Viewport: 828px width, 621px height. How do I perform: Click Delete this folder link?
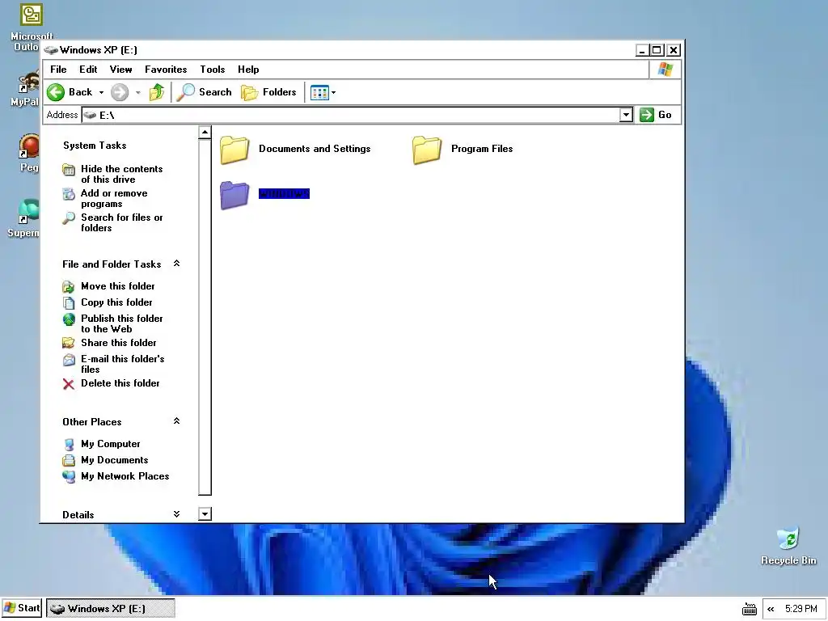pyautogui.click(x=120, y=383)
